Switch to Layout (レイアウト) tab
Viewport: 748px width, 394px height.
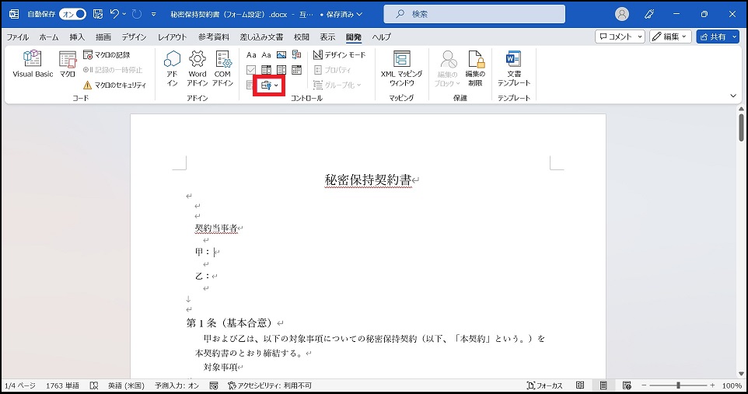172,37
